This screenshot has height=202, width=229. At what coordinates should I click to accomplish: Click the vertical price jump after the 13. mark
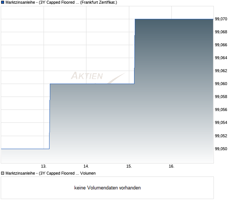click(x=49, y=117)
